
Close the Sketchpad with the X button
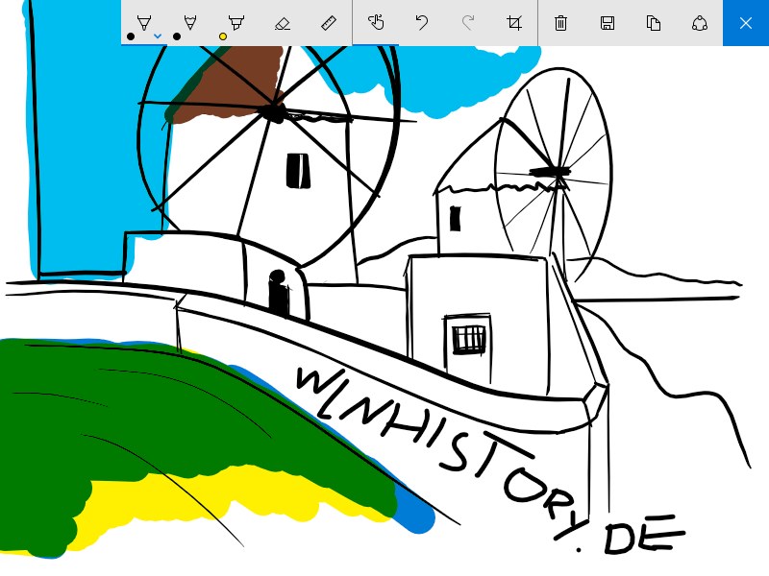746,23
